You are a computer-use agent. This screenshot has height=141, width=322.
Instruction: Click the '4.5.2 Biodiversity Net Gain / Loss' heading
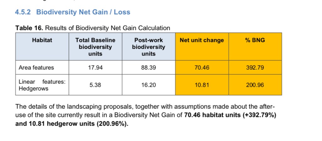tap(73, 12)
